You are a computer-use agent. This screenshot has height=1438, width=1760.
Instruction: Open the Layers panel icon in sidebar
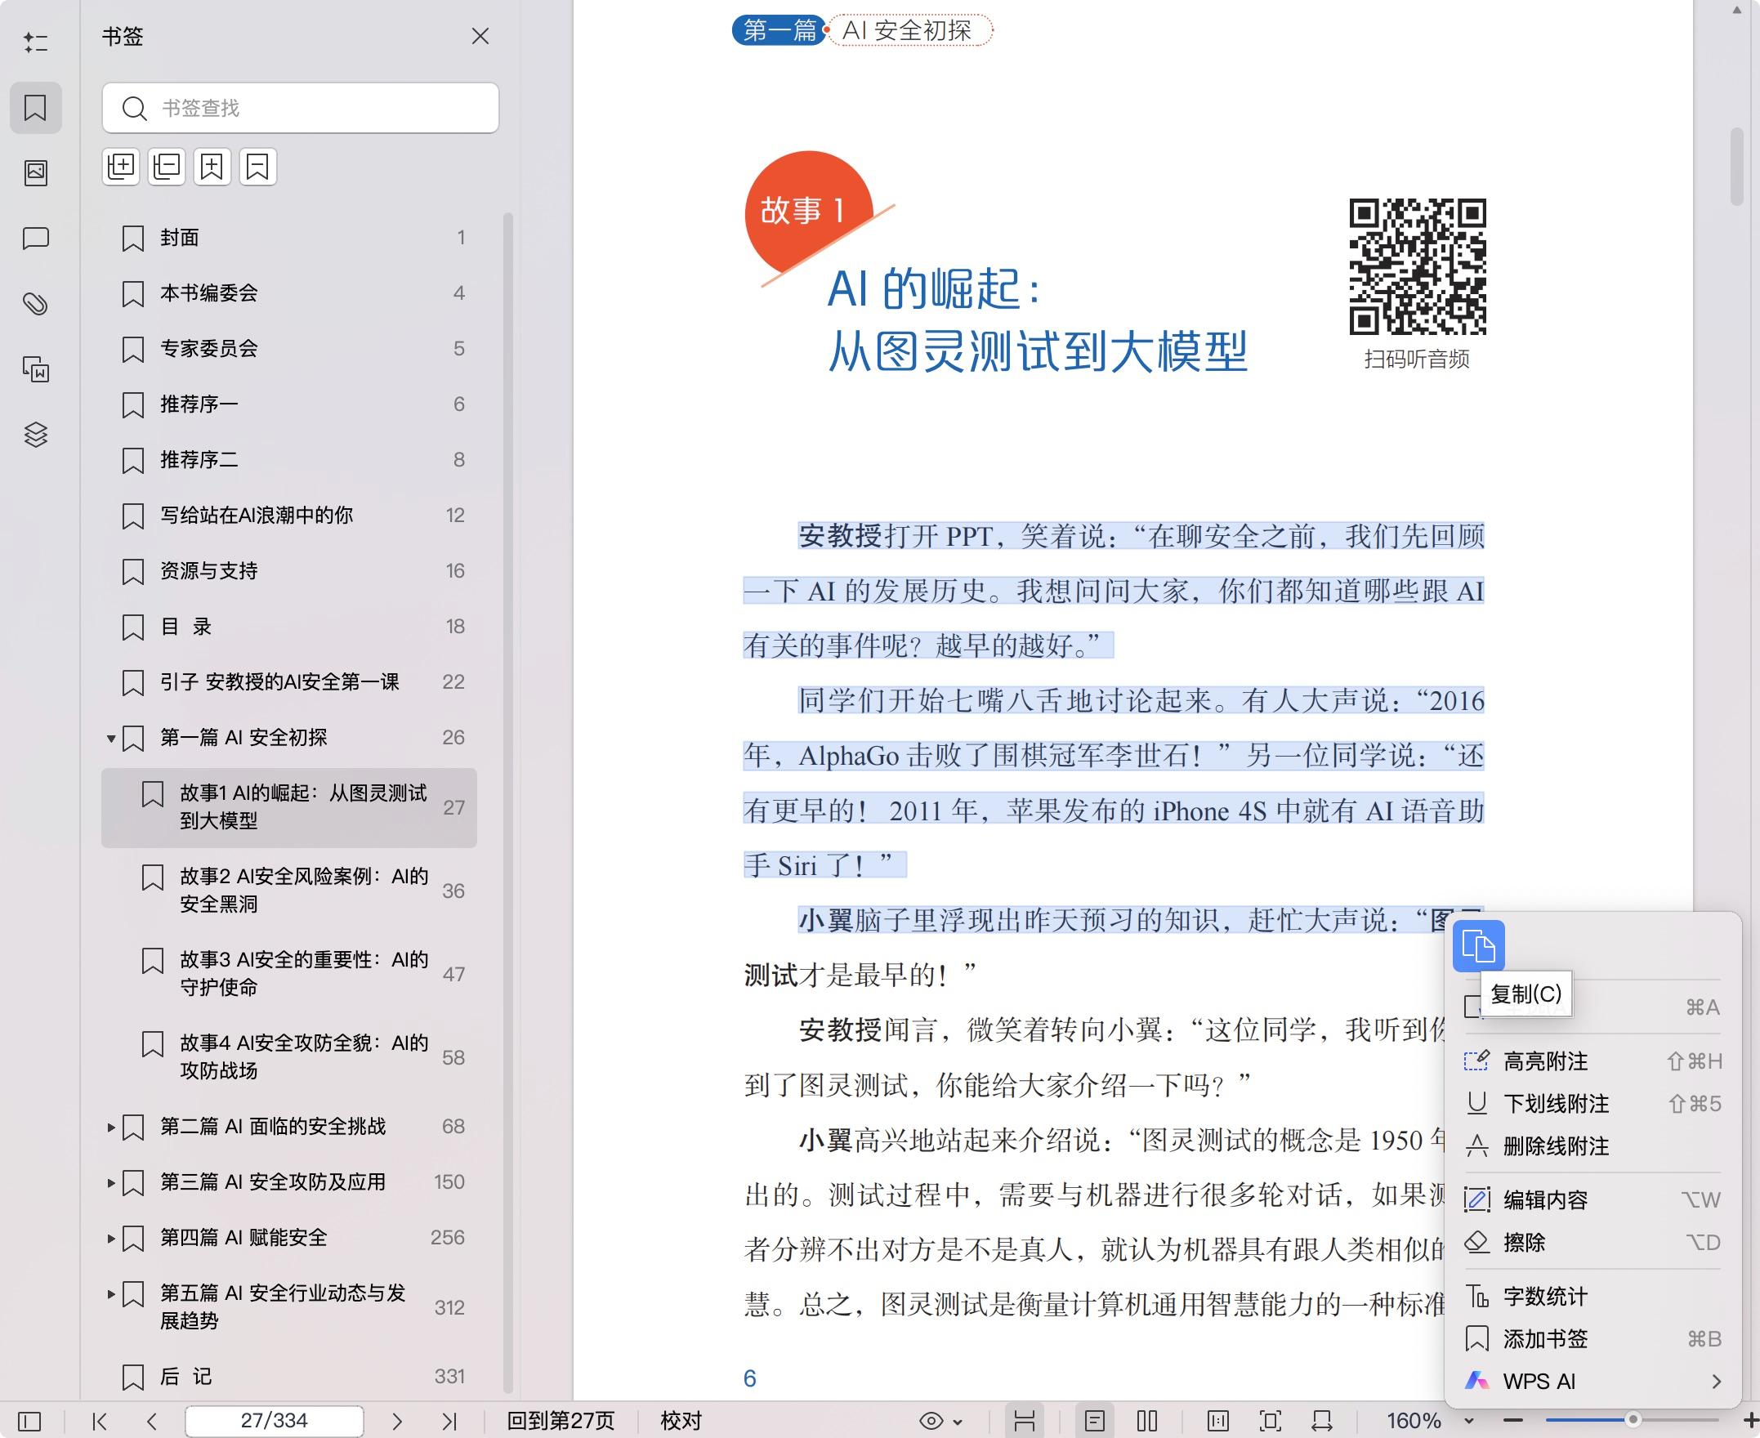click(x=36, y=434)
